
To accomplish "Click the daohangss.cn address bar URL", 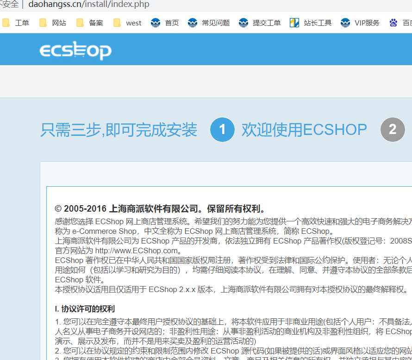I will [88, 5].
